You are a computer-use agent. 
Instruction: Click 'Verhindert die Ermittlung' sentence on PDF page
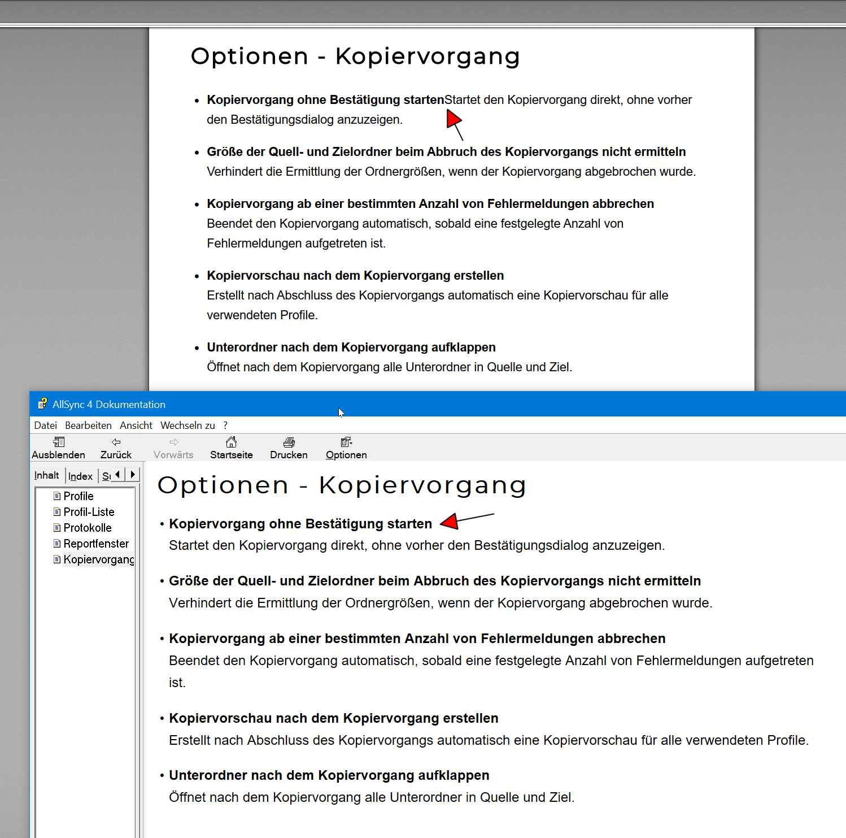click(451, 171)
